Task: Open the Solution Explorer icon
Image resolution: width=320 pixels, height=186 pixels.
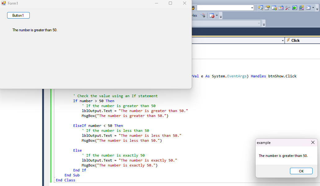Action: [x=261, y=8]
